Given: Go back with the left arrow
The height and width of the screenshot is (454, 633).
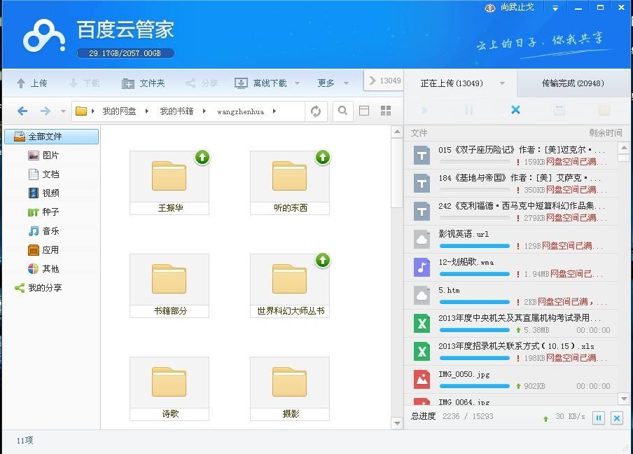Looking at the screenshot, I should (22, 111).
